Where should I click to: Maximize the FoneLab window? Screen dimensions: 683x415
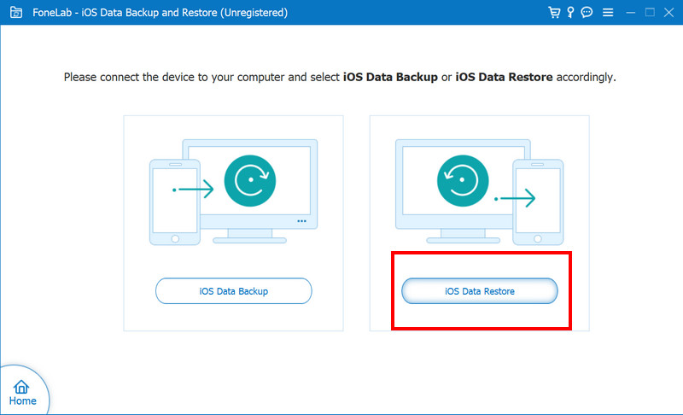pos(650,12)
